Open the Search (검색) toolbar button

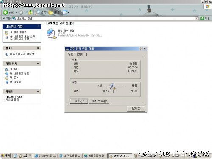pyautogui.click(x=41, y=12)
